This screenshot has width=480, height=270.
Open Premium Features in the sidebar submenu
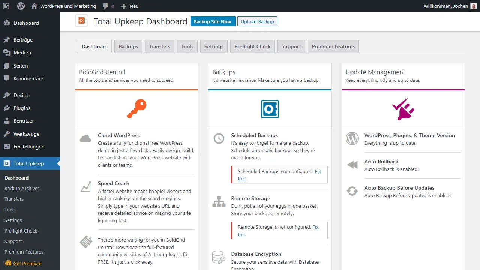pyautogui.click(x=24, y=252)
